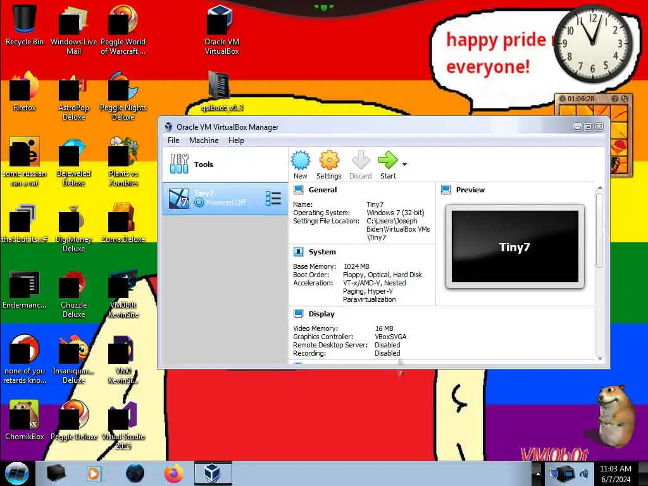Click Firefox icon in the taskbar

pyautogui.click(x=174, y=473)
